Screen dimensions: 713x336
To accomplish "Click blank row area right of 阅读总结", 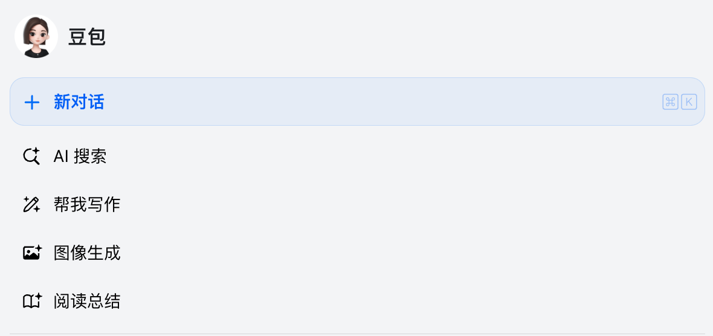I will click(393, 301).
